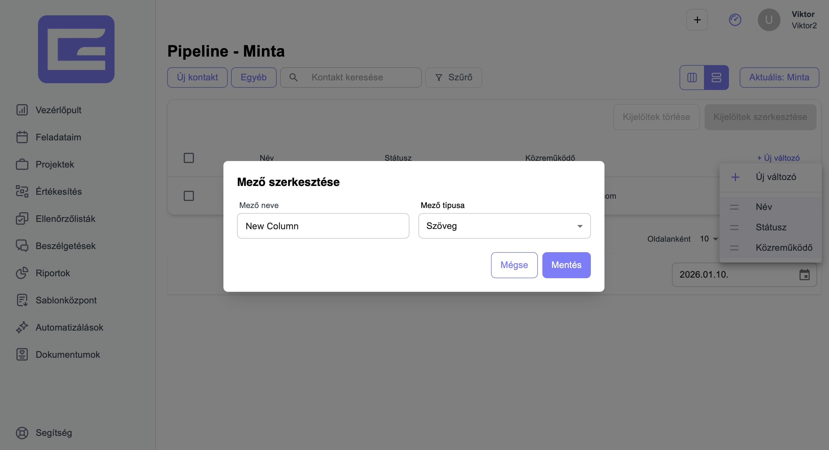
Task: Check the first row's checkbox
Action: [189, 196]
